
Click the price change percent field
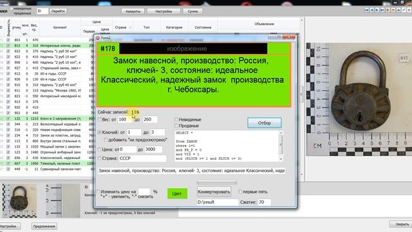144,191
